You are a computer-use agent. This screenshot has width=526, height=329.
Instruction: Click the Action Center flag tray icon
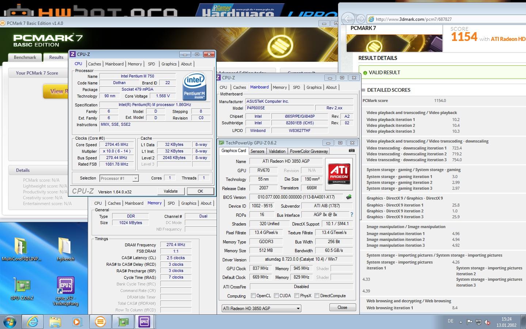tap(469, 322)
